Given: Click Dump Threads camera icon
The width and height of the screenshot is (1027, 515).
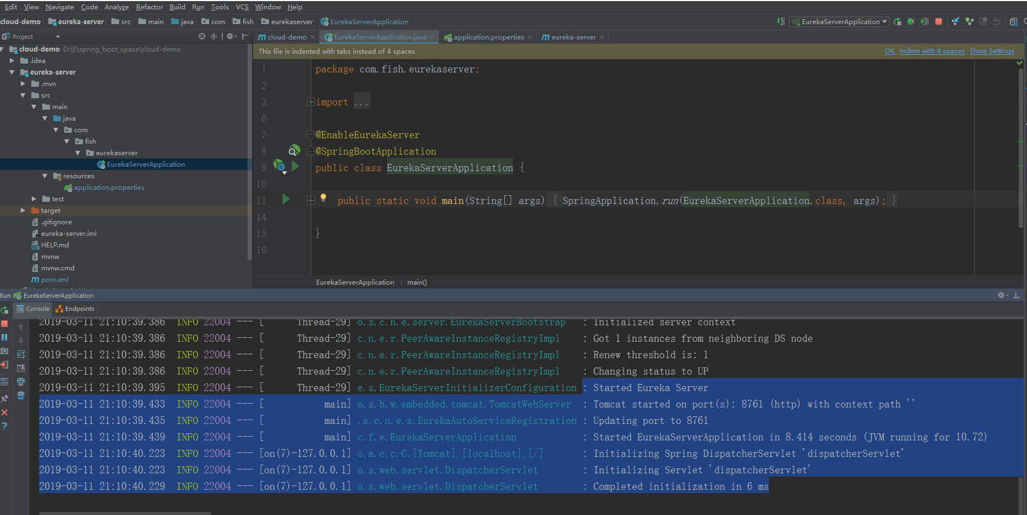Looking at the screenshot, I should 4,351.
